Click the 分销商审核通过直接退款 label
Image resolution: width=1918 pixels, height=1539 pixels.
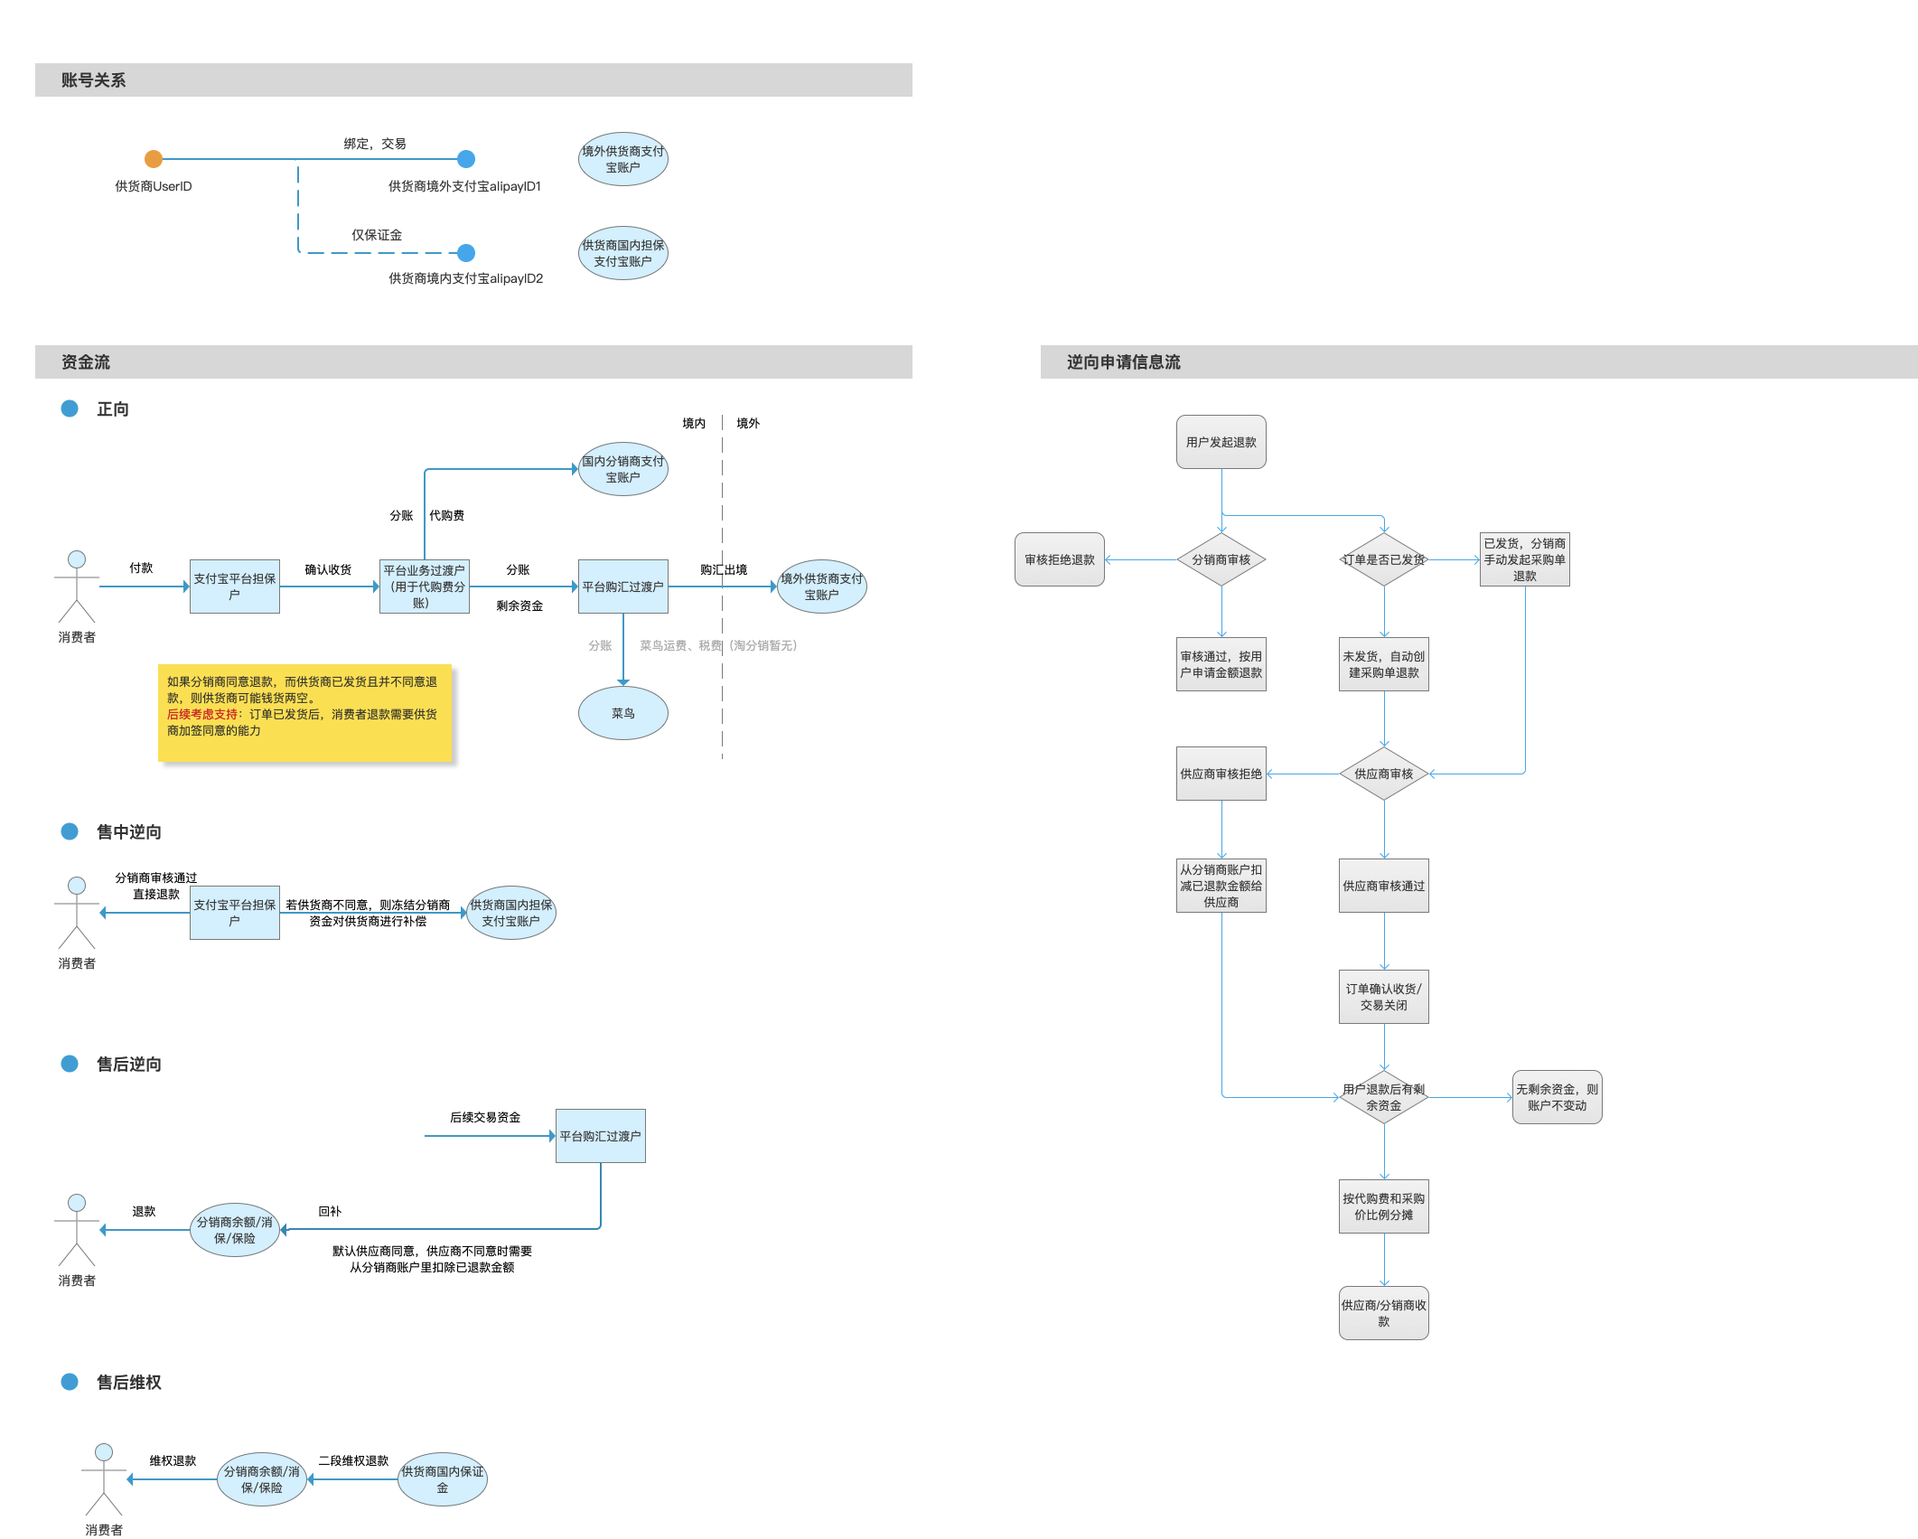(156, 886)
